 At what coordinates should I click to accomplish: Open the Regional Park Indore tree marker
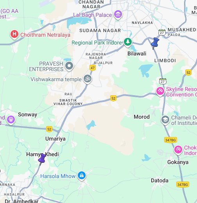(x=128, y=42)
